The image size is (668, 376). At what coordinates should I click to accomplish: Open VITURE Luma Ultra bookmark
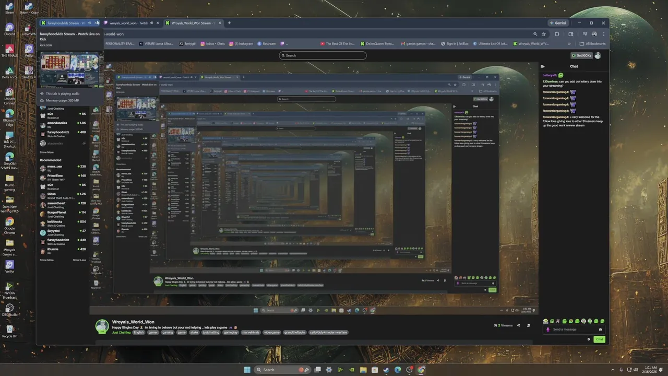tap(157, 44)
